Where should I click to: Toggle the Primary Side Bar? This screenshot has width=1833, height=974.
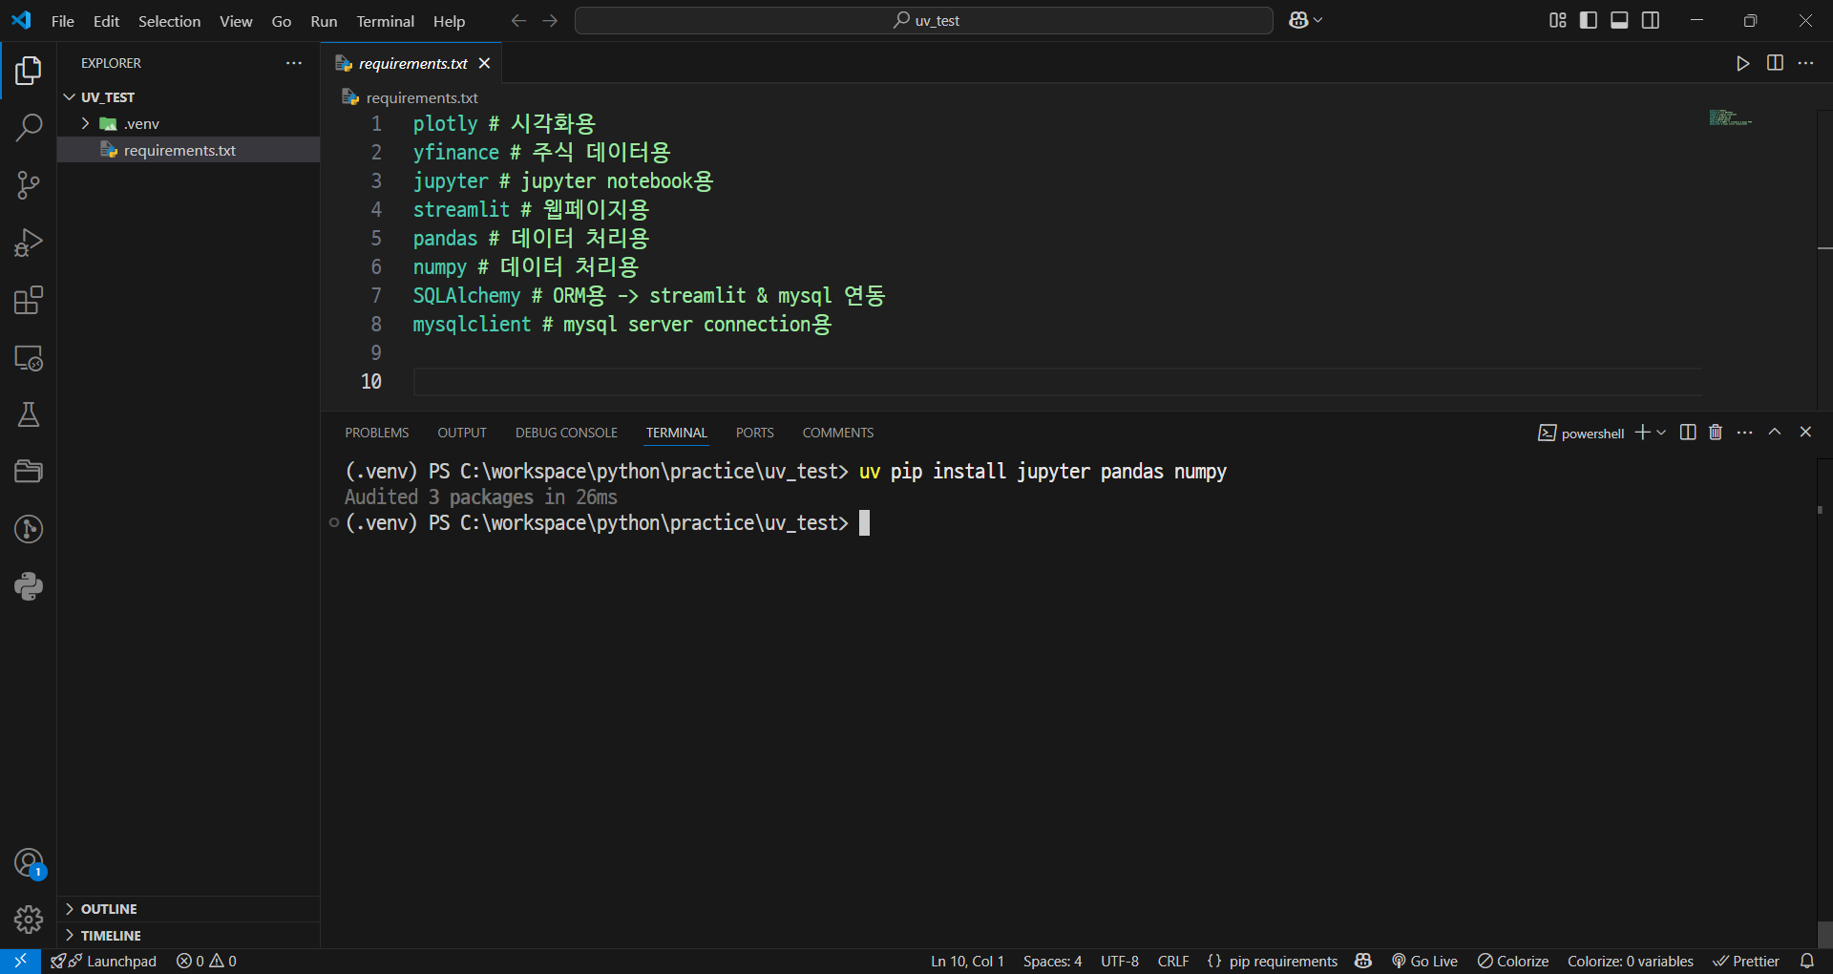point(1589,20)
